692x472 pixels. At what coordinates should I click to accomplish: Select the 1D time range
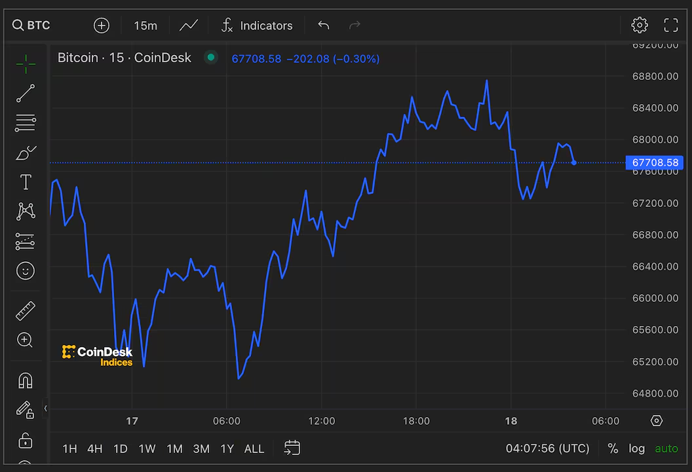click(x=121, y=448)
